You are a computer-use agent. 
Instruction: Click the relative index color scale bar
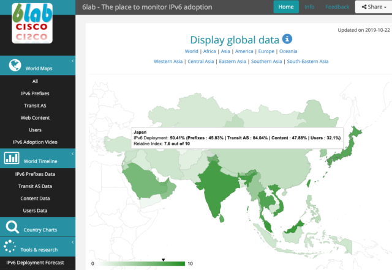tap(141, 263)
